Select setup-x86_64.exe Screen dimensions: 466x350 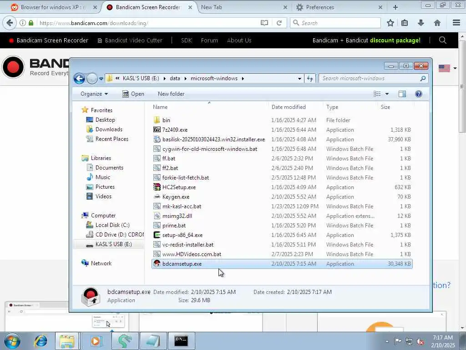[282, 235]
